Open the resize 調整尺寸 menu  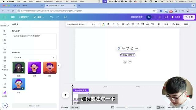tap(24, 17)
